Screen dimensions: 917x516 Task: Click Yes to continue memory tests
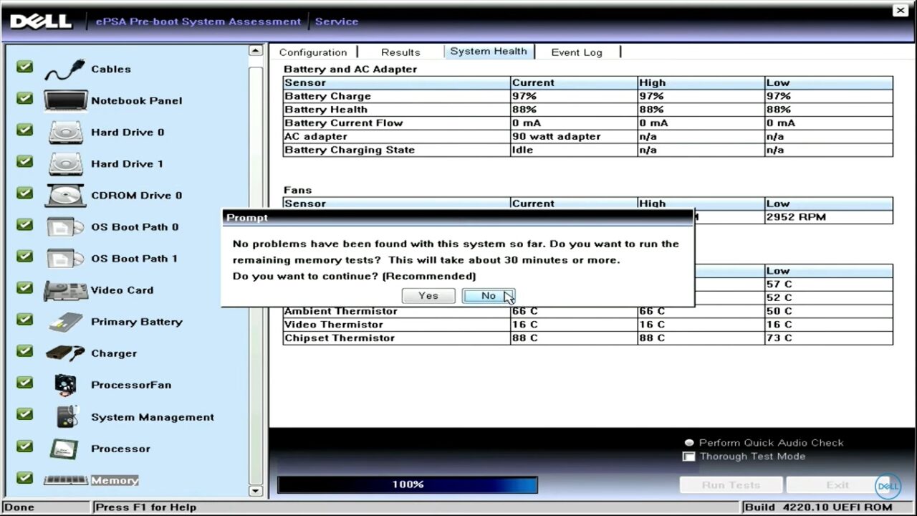tap(428, 296)
